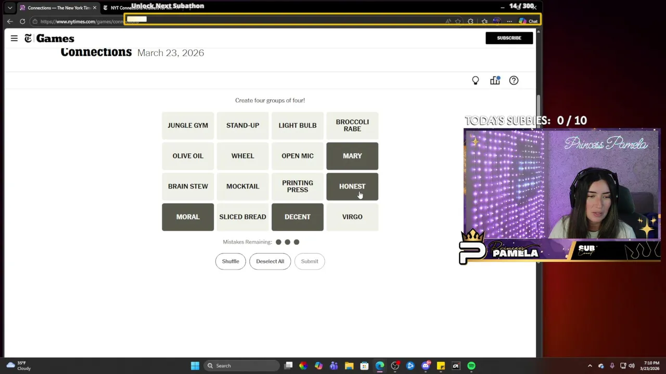Open the help question mark icon
This screenshot has width=666, height=374.
coord(514,81)
